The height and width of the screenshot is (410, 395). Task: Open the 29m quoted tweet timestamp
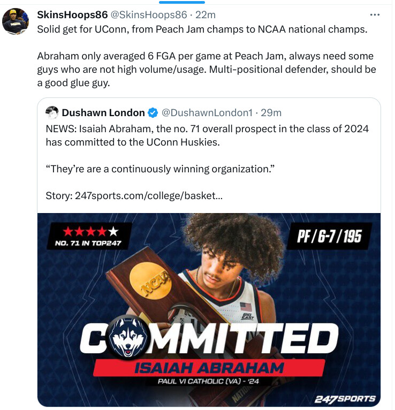tap(271, 113)
